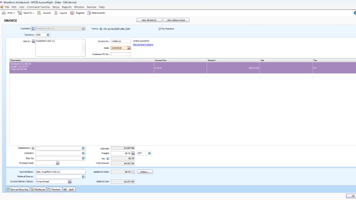Toggle the Tax Inclusive checkbox
The width and height of the screenshot is (356, 200).
coord(160,28)
